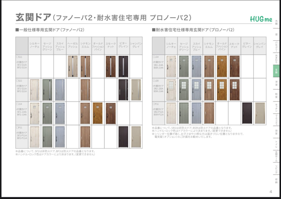Open the 窓 side tab
This screenshot has width=281, height=199.
point(276,34)
